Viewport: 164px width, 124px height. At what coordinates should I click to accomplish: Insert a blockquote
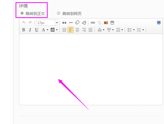tap(64, 23)
